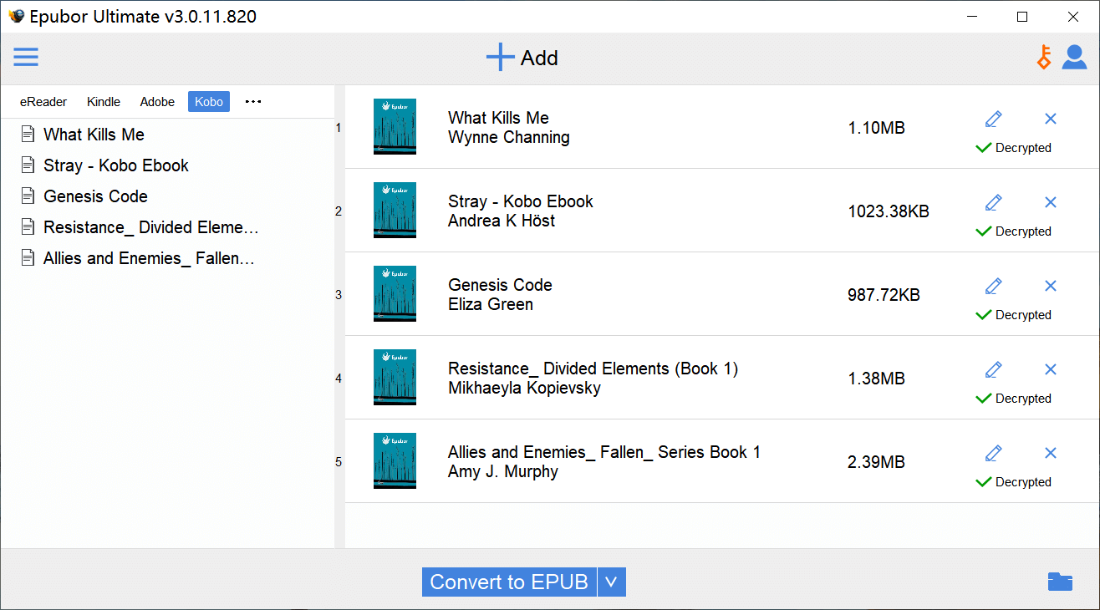This screenshot has height=610, width=1100.
Task: Click title Genesis Code in main list
Action: tap(500, 285)
